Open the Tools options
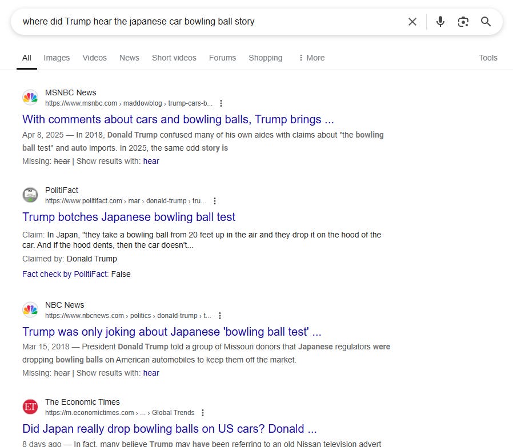Image resolution: width=513 pixels, height=447 pixels. [x=488, y=58]
